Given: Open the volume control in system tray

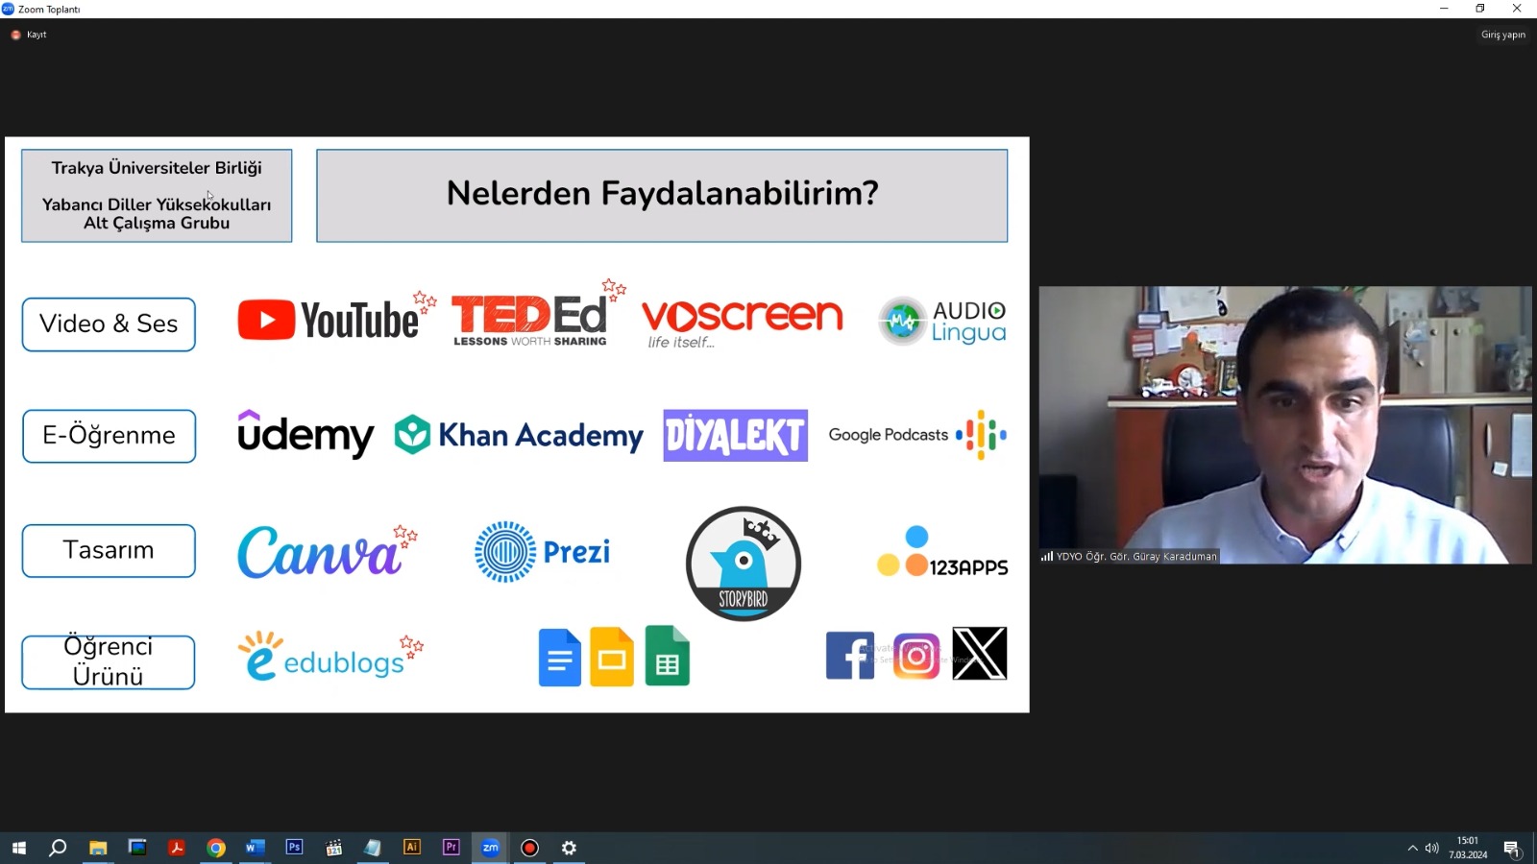Looking at the screenshot, I should [1431, 848].
